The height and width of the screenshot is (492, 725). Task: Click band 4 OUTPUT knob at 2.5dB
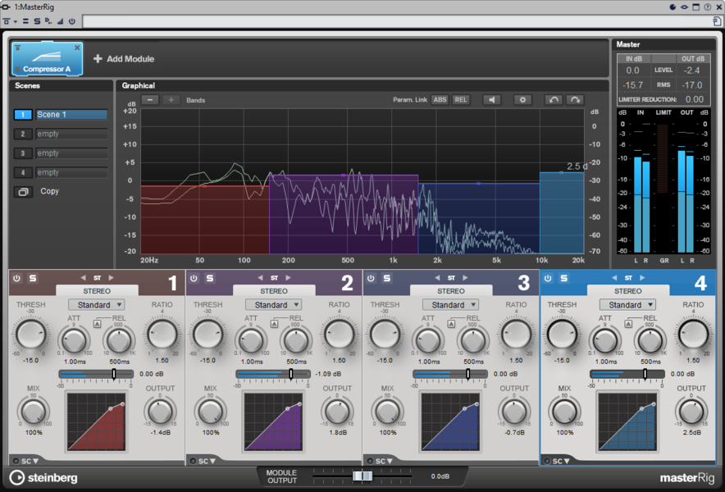click(x=691, y=411)
